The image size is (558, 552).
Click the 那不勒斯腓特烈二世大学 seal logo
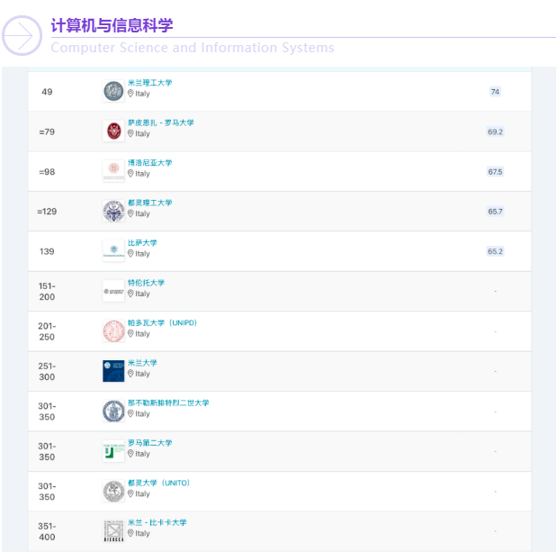point(113,411)
